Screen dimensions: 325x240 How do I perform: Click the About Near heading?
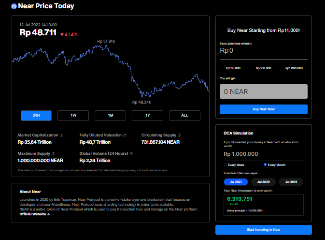point(30,192)
